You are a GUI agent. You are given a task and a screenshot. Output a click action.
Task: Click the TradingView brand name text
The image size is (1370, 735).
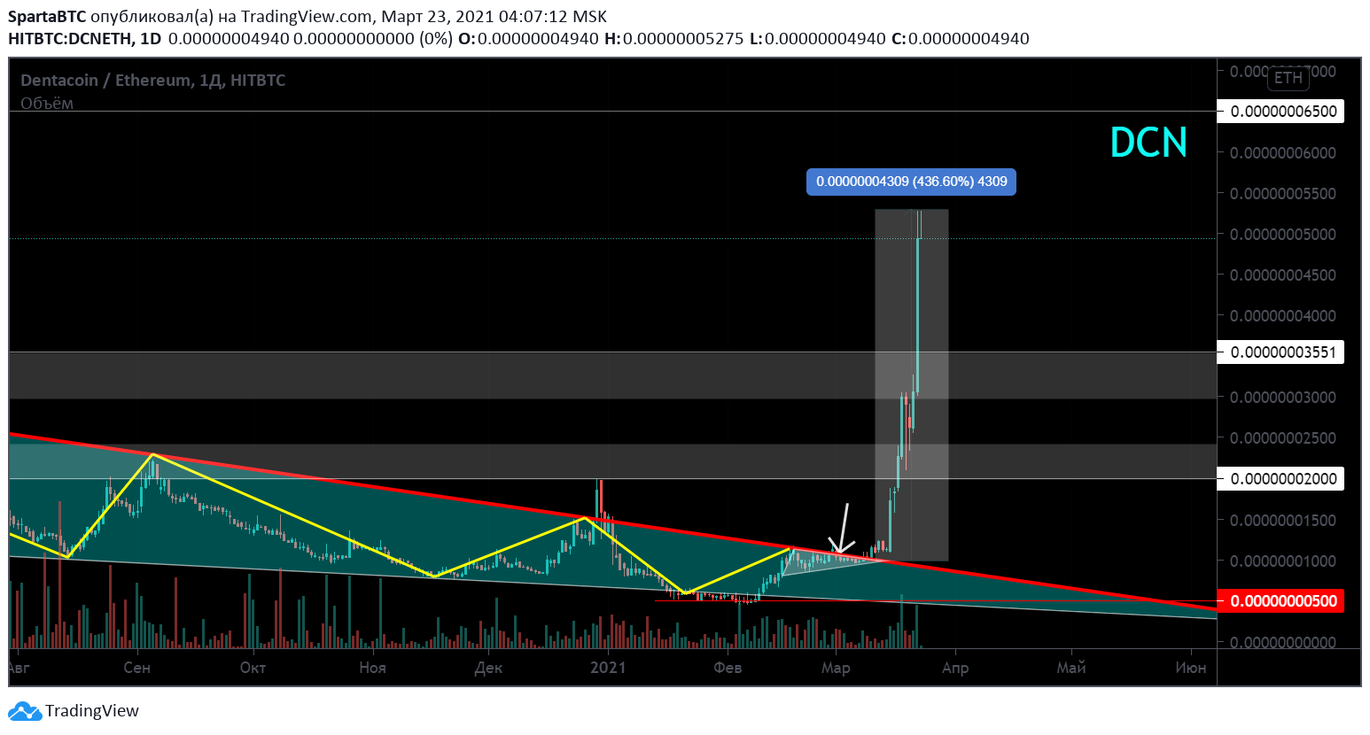92,711
